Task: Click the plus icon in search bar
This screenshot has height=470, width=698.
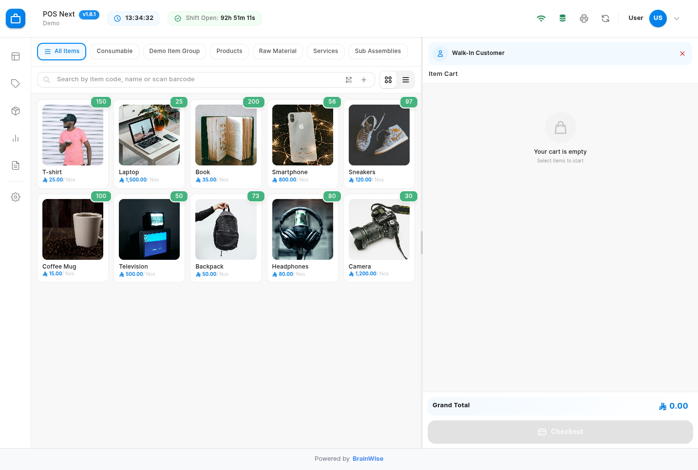Action: point(364,80)
